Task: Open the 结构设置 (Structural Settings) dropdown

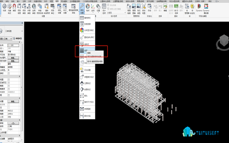Action: (59, 9)
